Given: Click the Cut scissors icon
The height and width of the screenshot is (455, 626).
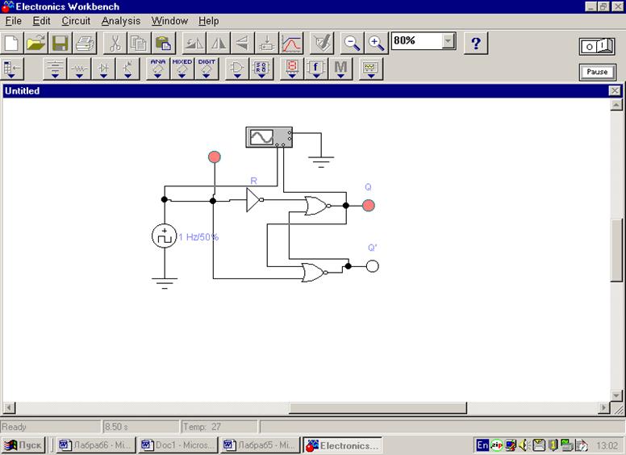Looking at the screenshot, I should [x=115, y=43].
